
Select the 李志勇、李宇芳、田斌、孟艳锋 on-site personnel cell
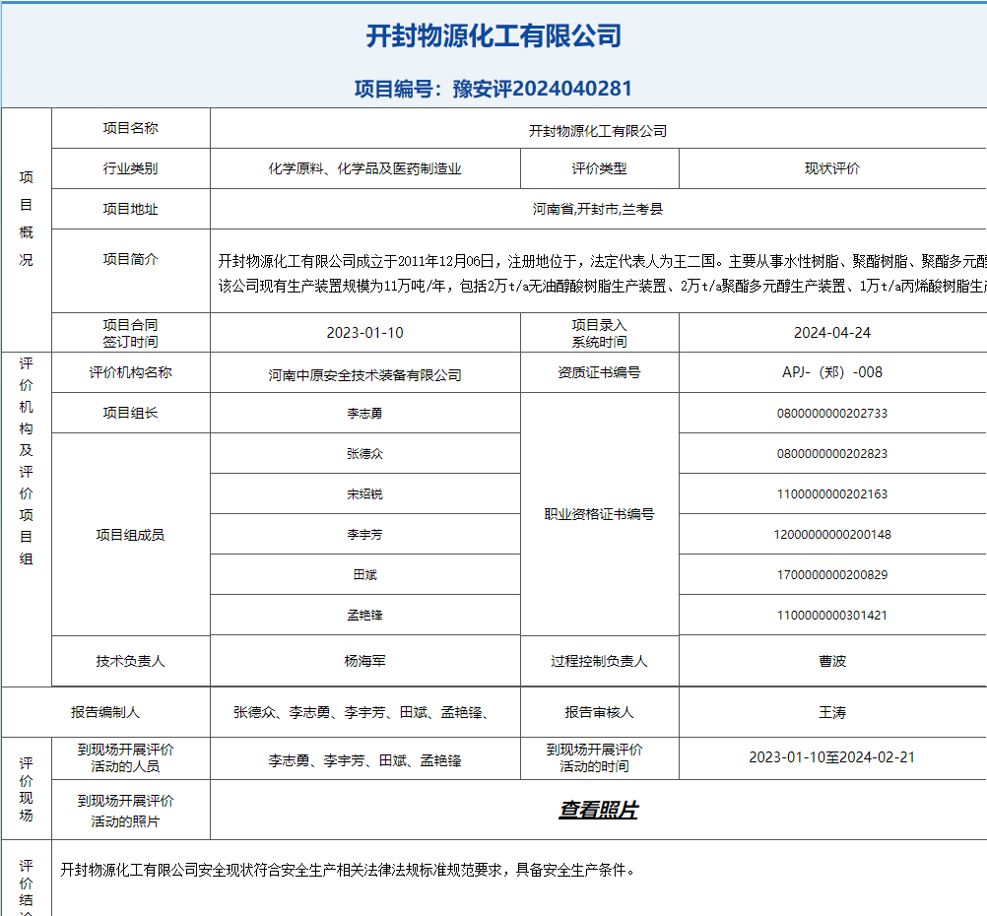pos(365,760)
